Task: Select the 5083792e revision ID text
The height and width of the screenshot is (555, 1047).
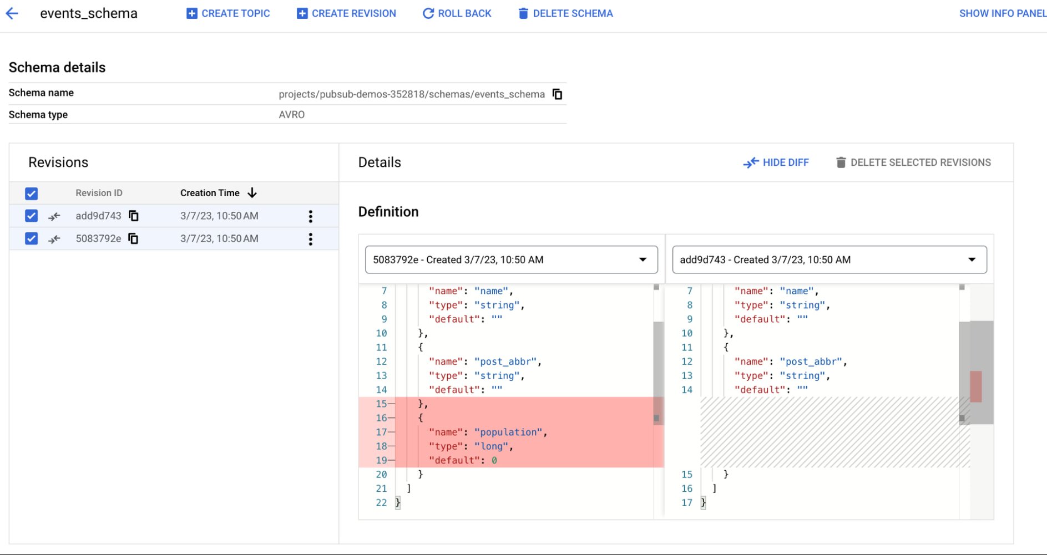Action: point(98,238)
